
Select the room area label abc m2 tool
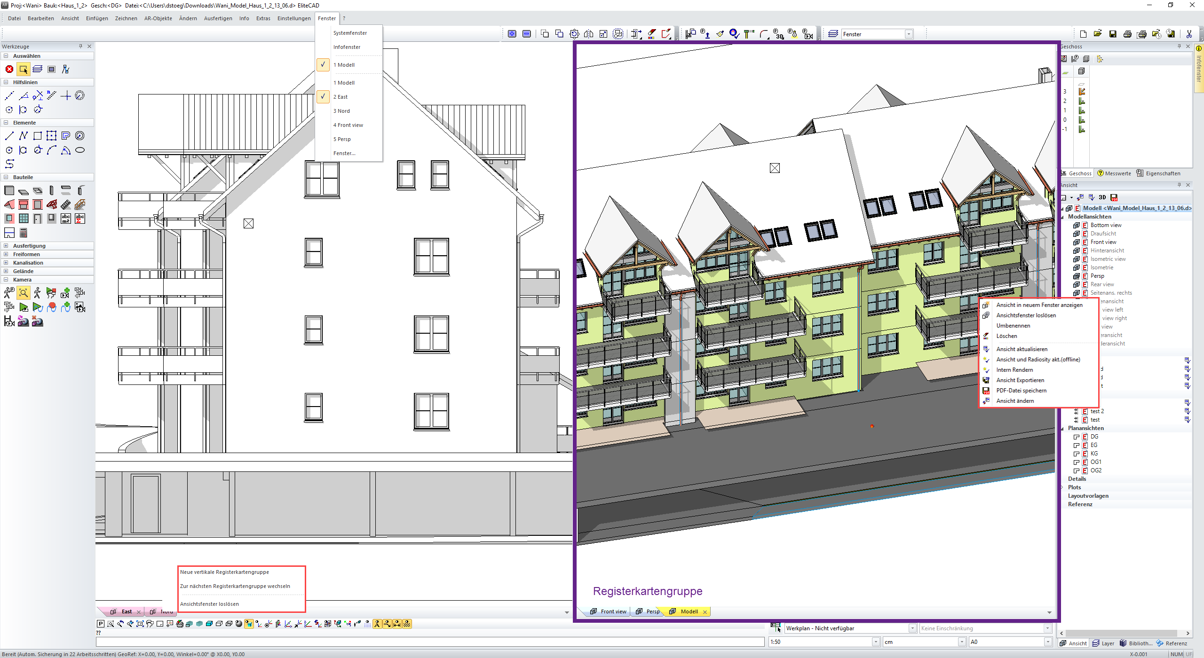[66, 219]
